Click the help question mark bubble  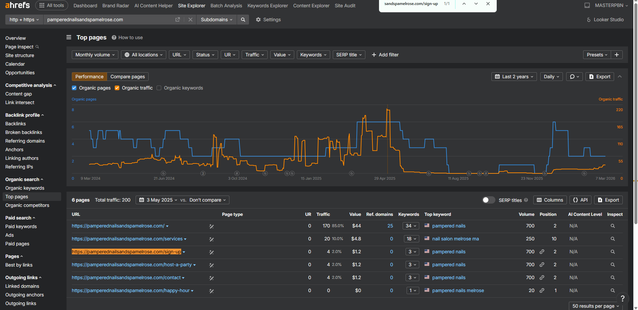tap(623, 298)
